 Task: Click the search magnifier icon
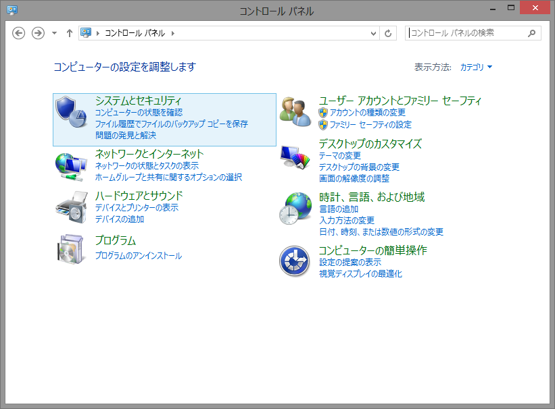pyautogui.click(x=531, y=33)
